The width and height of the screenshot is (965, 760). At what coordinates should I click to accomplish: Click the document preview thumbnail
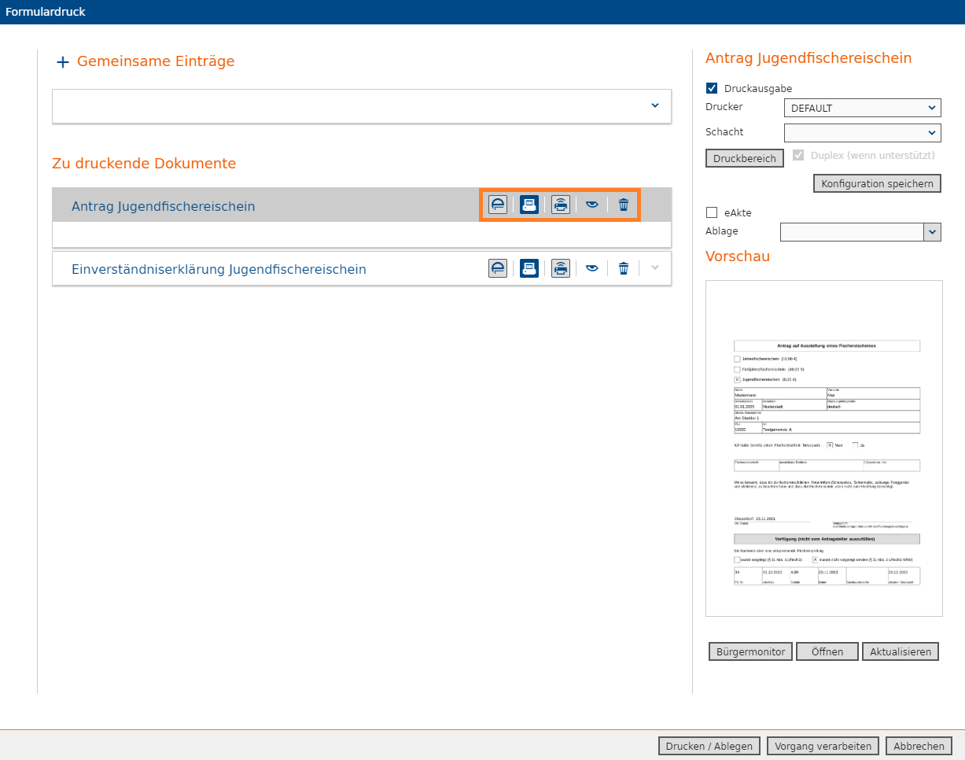click(x=823, y=448)
